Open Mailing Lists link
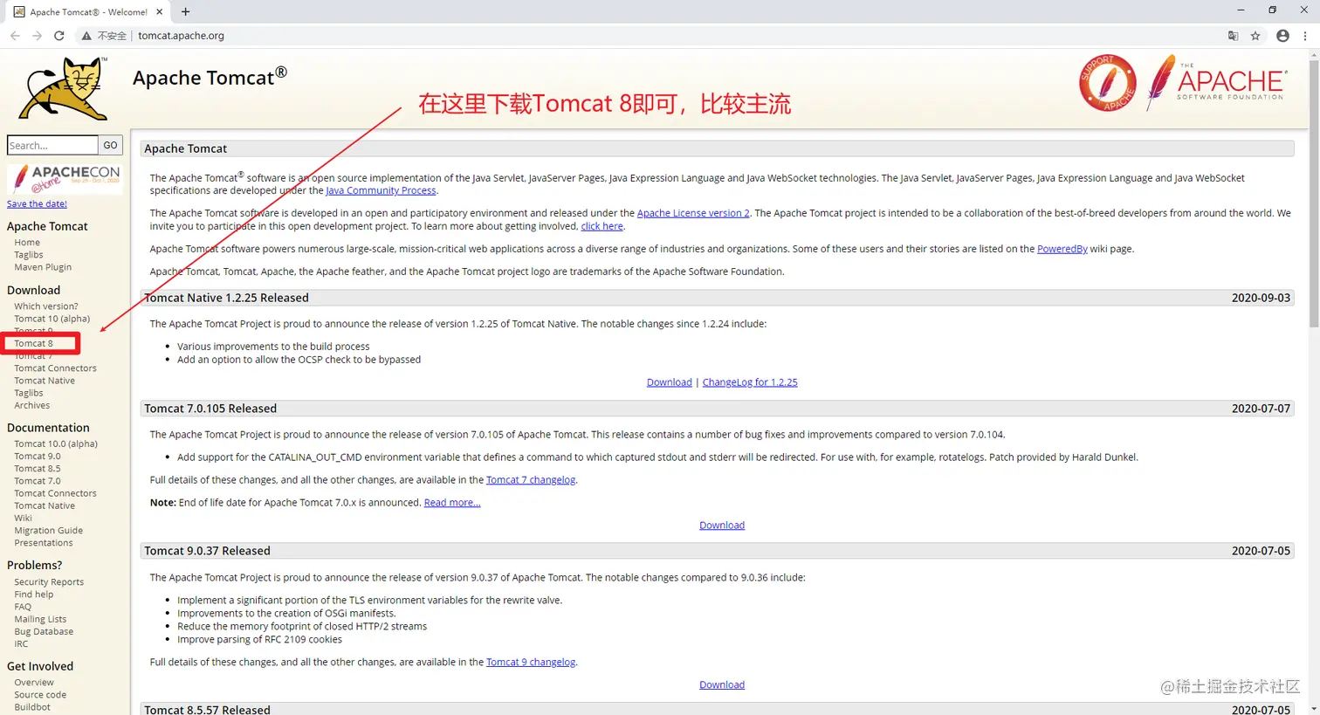 (40, 619)
